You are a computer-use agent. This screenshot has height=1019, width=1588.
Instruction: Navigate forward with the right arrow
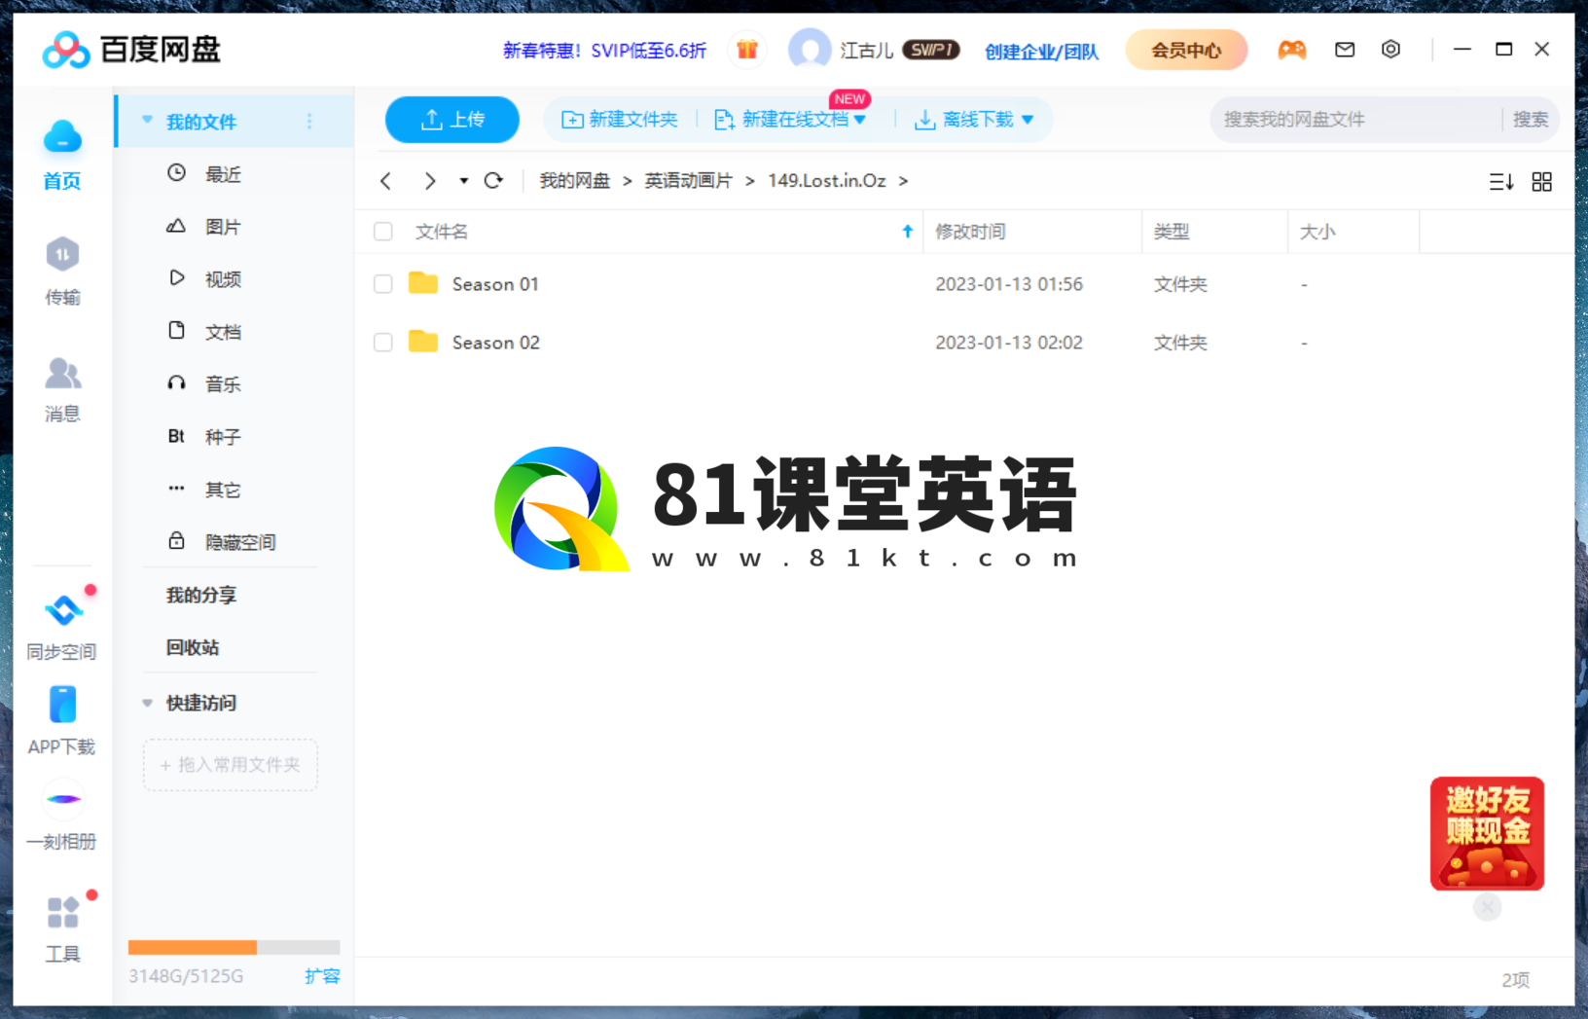click(x=429, y=181)
